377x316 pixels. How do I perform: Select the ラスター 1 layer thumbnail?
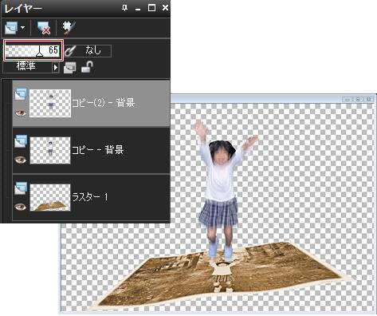[50, 197]
